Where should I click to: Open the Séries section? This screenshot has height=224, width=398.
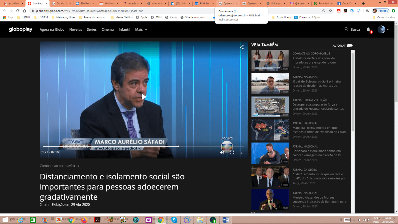pos(92,30)
